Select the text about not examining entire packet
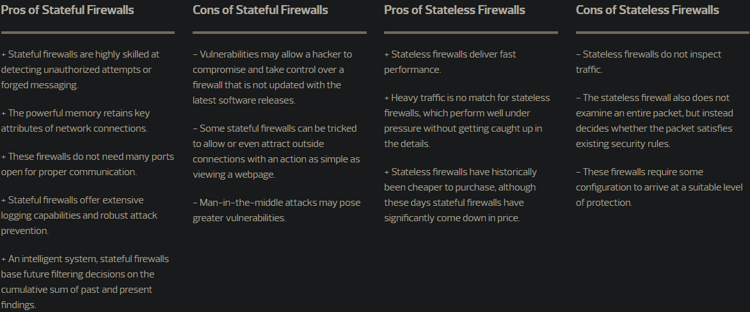750x312 pixels. pyautogui.click(x=653, y=120)
